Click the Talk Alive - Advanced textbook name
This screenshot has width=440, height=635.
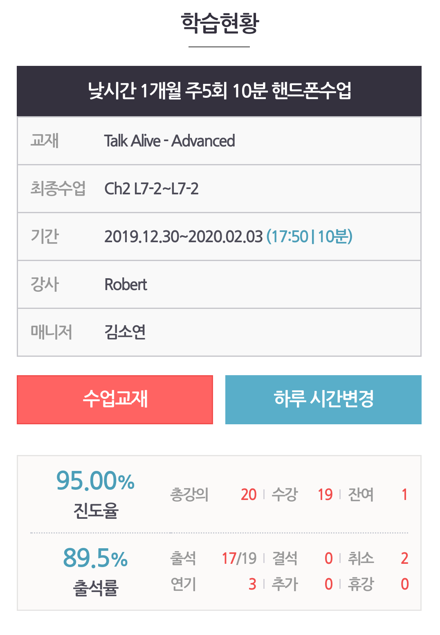[x=169, y=141]
